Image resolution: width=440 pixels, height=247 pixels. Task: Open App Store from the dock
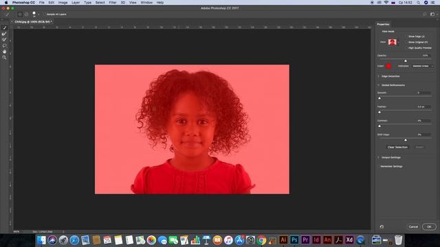(x=239, y=240)
